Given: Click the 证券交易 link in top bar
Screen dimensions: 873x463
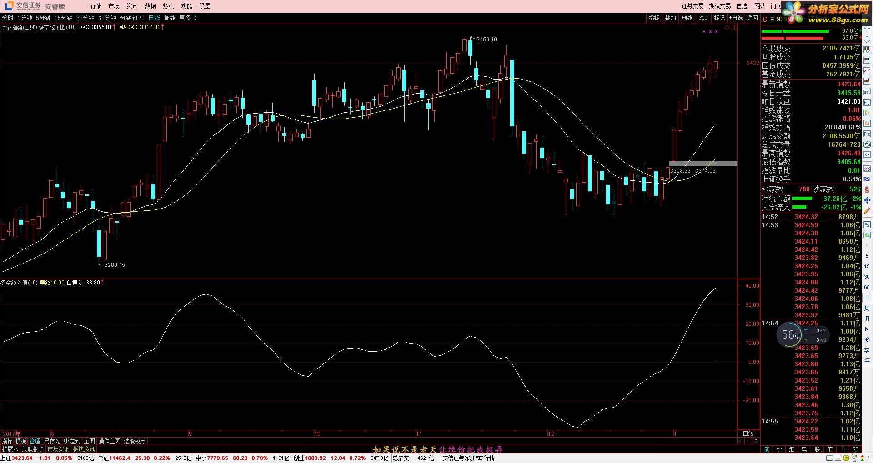Looking at the screenshot, I should 692,6.
